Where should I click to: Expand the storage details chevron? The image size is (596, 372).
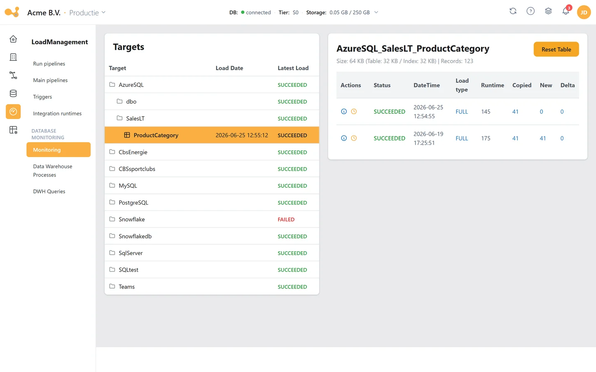376,12
